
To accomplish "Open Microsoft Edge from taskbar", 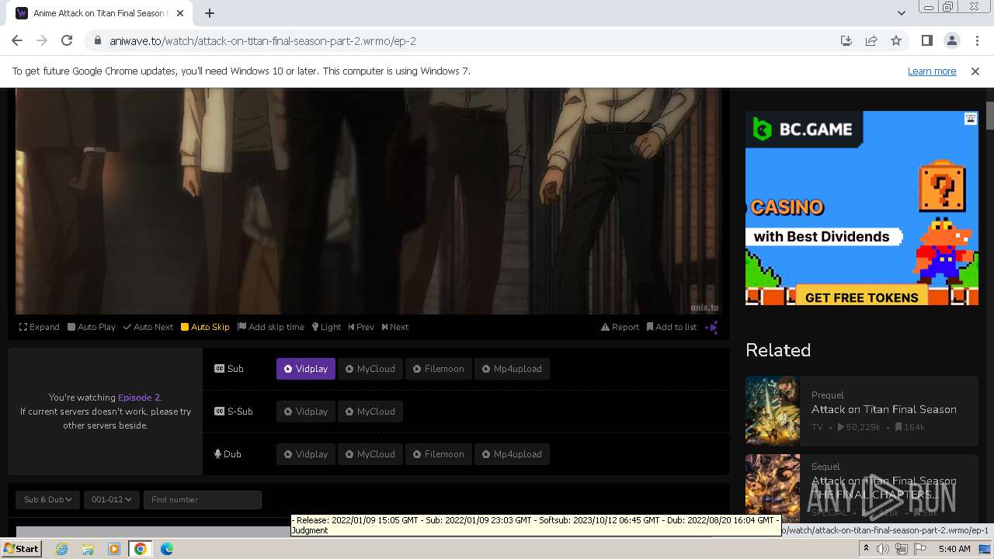I will tap(167, 549).
